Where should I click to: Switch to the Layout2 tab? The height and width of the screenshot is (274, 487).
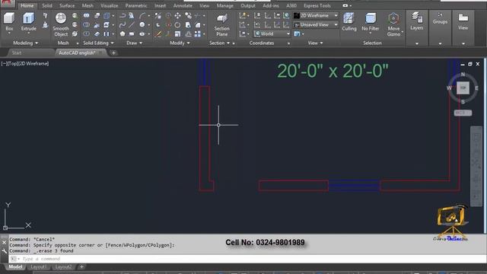tap(63, 267)
